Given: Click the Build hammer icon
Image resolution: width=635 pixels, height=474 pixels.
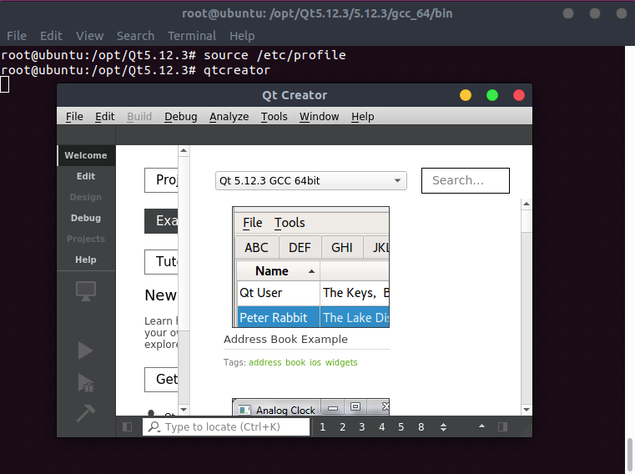Looking at the screenshot, I should pyautogui.click(x=86, y=413).
